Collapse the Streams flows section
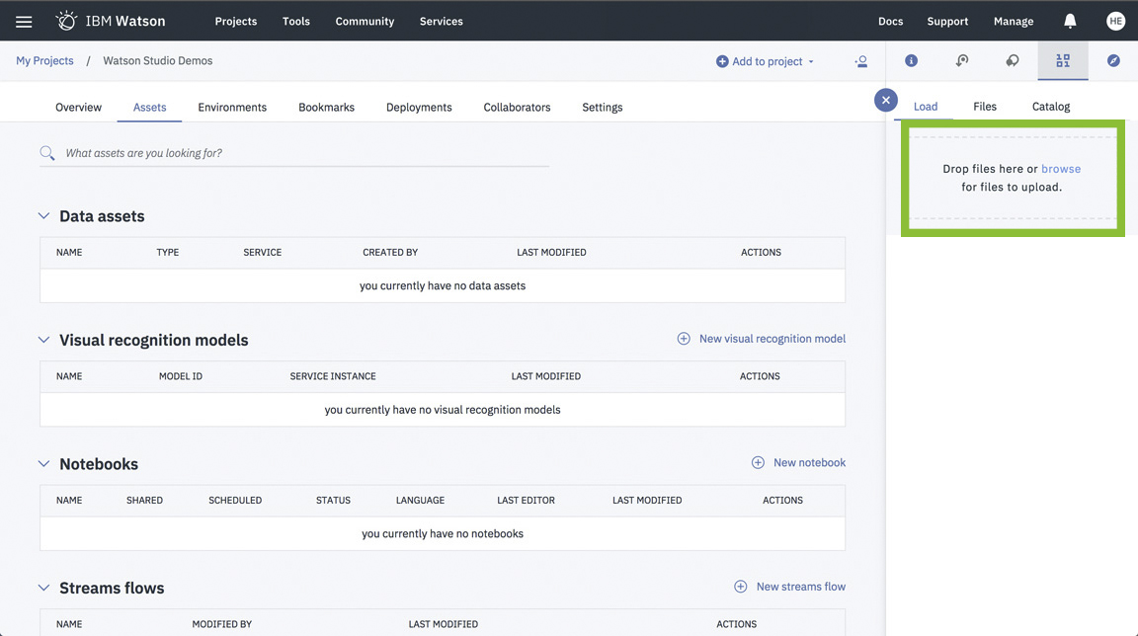1138x636 pixels. (43, 589)
